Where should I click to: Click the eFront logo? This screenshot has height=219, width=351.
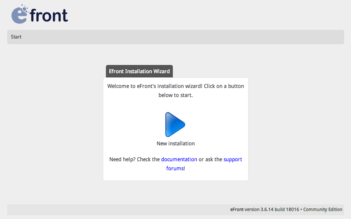pyautogui.click(x=40, y=14)
